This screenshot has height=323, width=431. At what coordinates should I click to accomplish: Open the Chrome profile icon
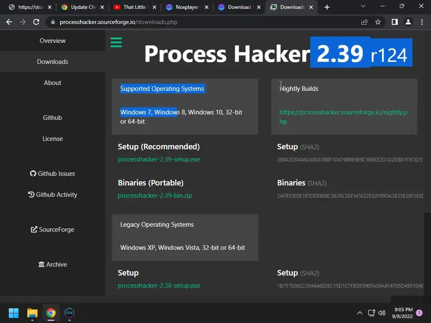408,22
